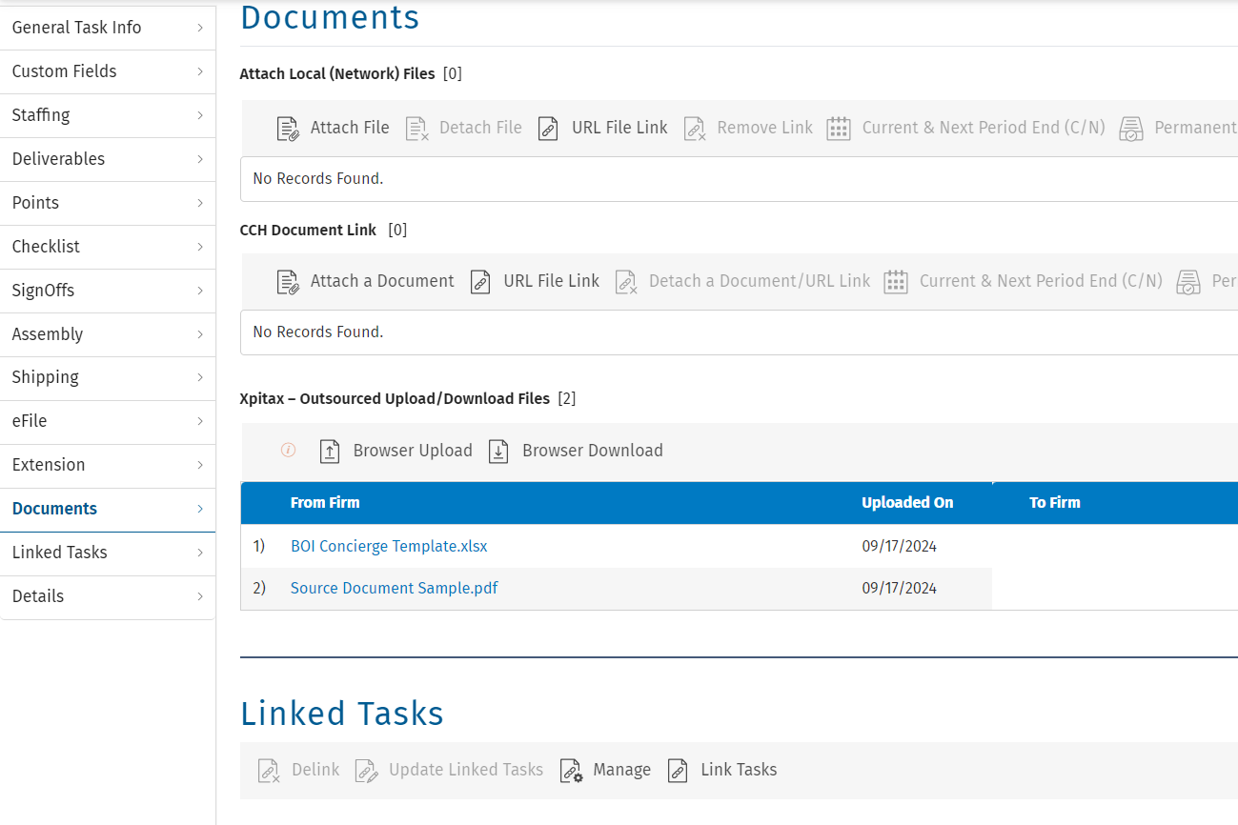Click the URL File Link icon under CCH Document Link
1238x825 pixels.
point(480,282)
